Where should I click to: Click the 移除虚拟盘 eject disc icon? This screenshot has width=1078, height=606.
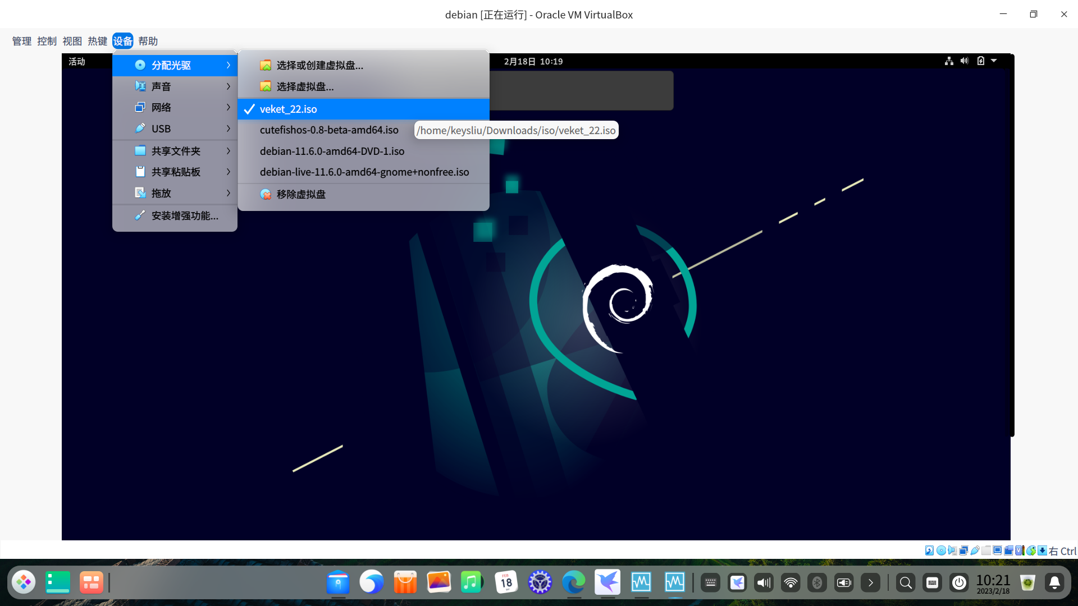[x=266, y=194]
